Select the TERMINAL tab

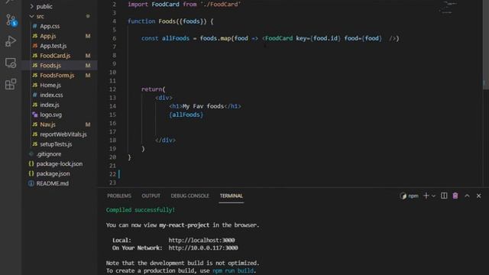click(x=231, y=196)
